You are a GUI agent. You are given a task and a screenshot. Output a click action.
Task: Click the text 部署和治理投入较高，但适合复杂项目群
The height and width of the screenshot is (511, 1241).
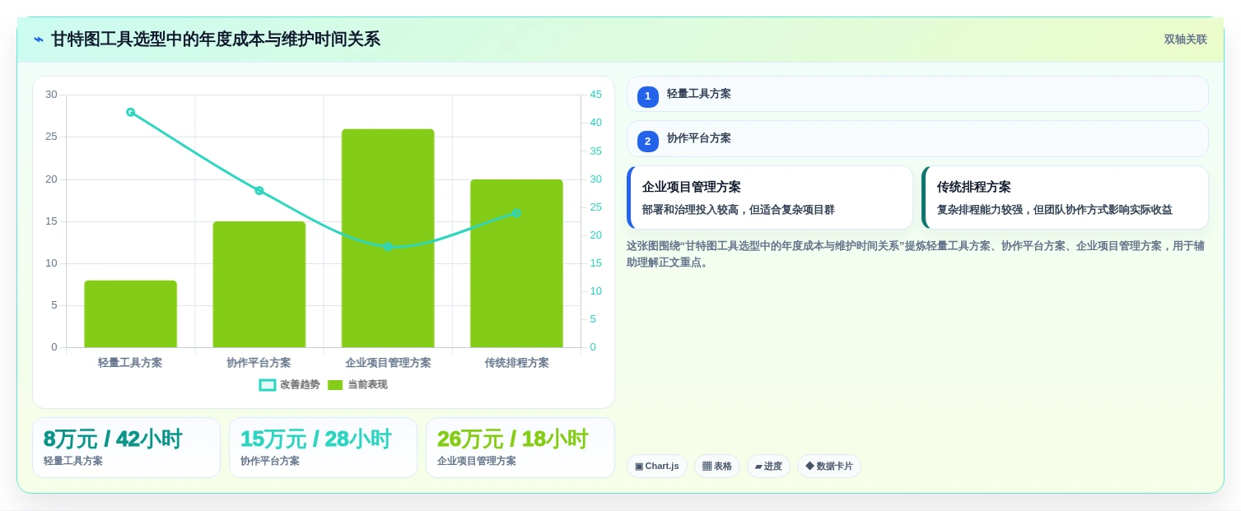(x=739, y=210)
